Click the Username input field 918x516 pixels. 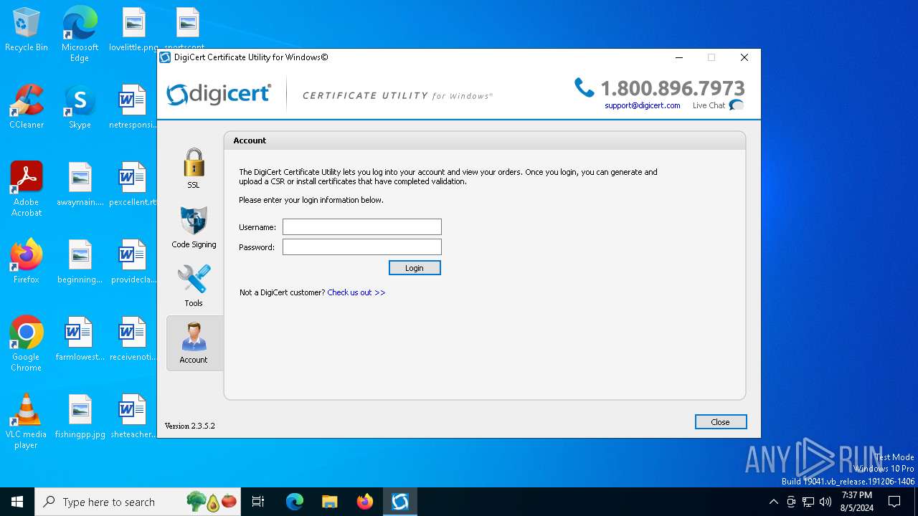pyautogui.click(x=362, y=227)
